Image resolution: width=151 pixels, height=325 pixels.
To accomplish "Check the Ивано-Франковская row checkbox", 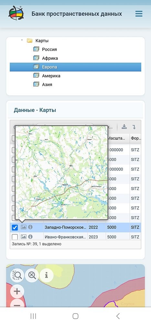I will 15,237.
